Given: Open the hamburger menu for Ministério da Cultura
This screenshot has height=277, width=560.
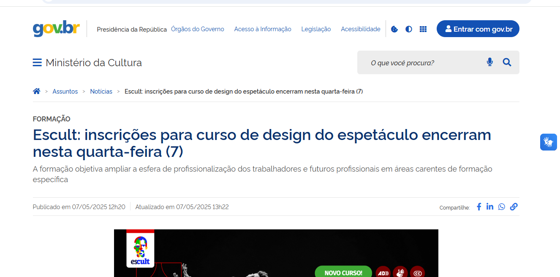Looking at the screenshot, I should click(x=37, y=63).
